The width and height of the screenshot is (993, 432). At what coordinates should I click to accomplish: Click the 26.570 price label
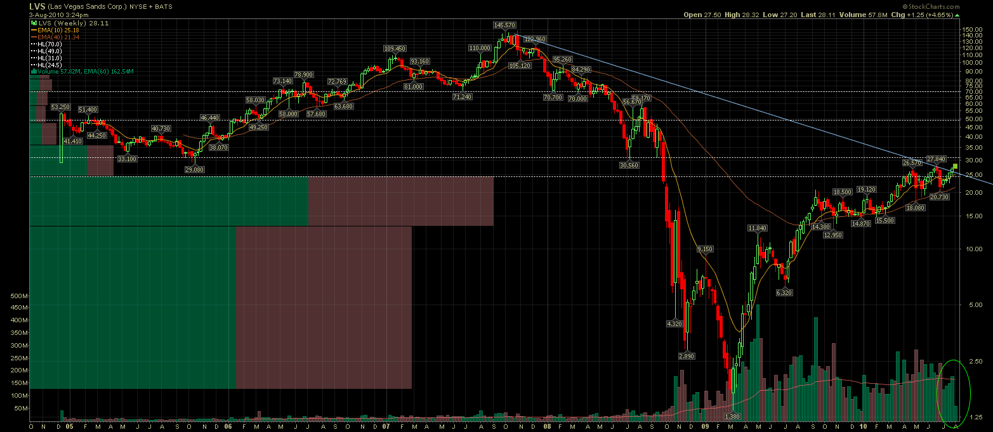[912, 162]
